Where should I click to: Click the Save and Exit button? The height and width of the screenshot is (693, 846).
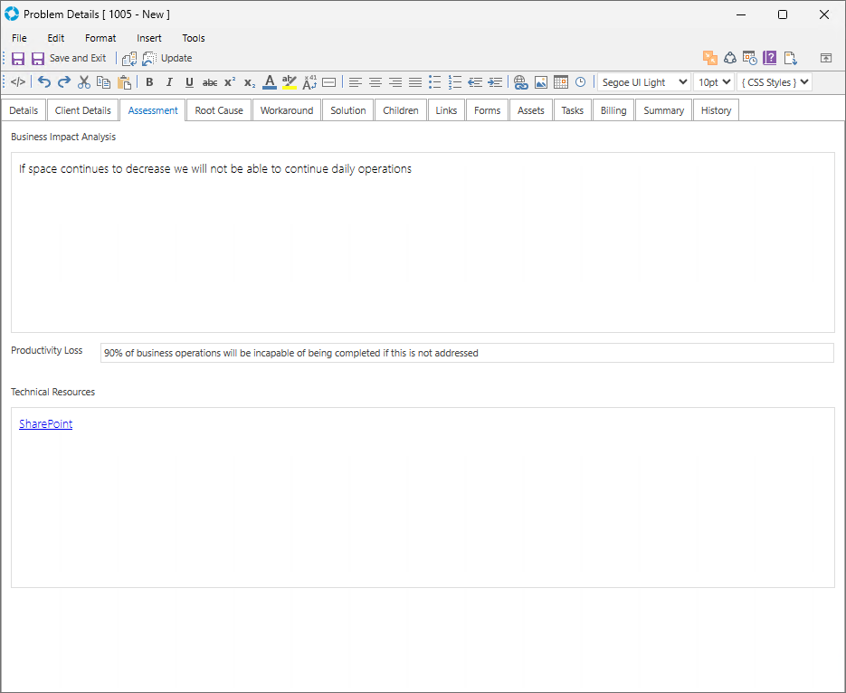click(69, 58)
